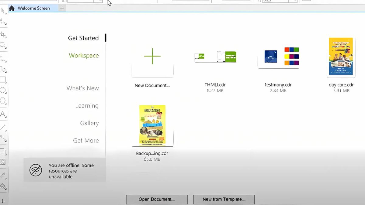The height and width of the screenshot is (205, 365).
Task: Open the Workspace section
Action: [x=84, y=56]
